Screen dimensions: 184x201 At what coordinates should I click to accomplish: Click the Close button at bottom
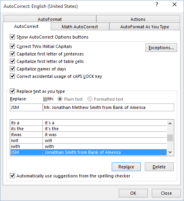pos(166,193)
